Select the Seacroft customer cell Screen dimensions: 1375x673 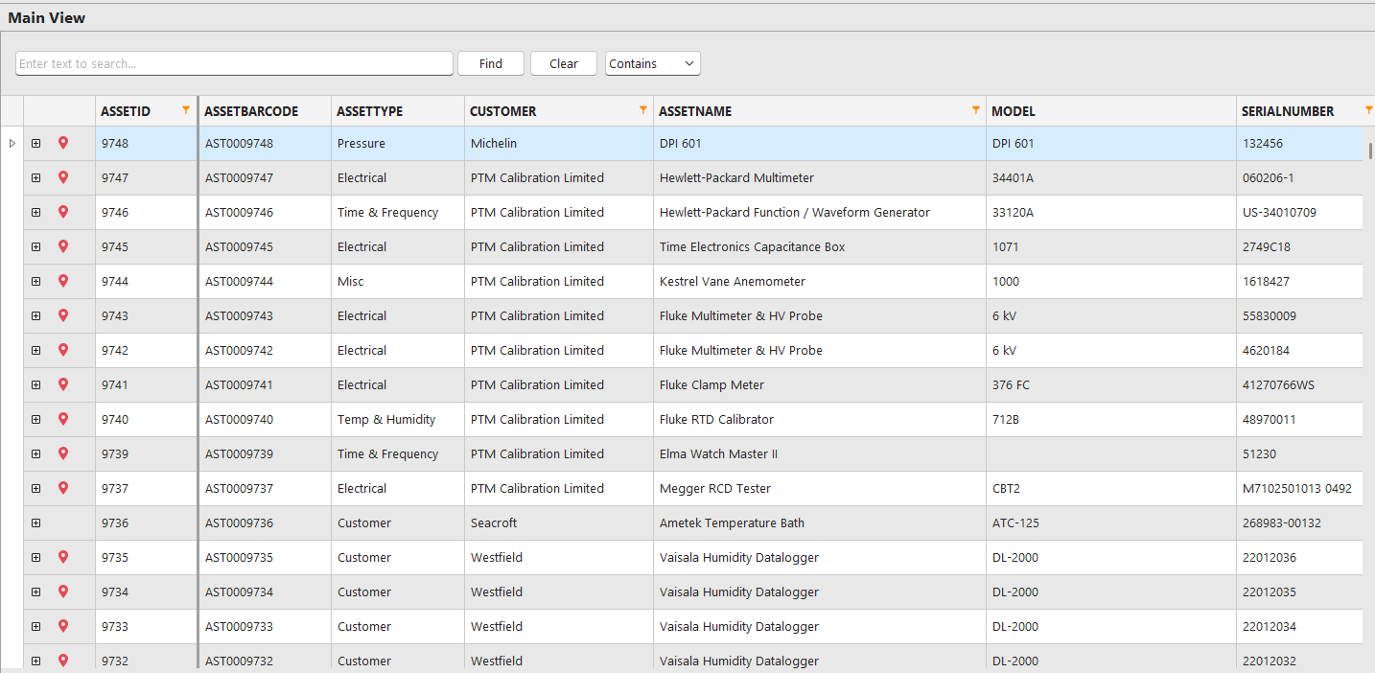(559, 522)
